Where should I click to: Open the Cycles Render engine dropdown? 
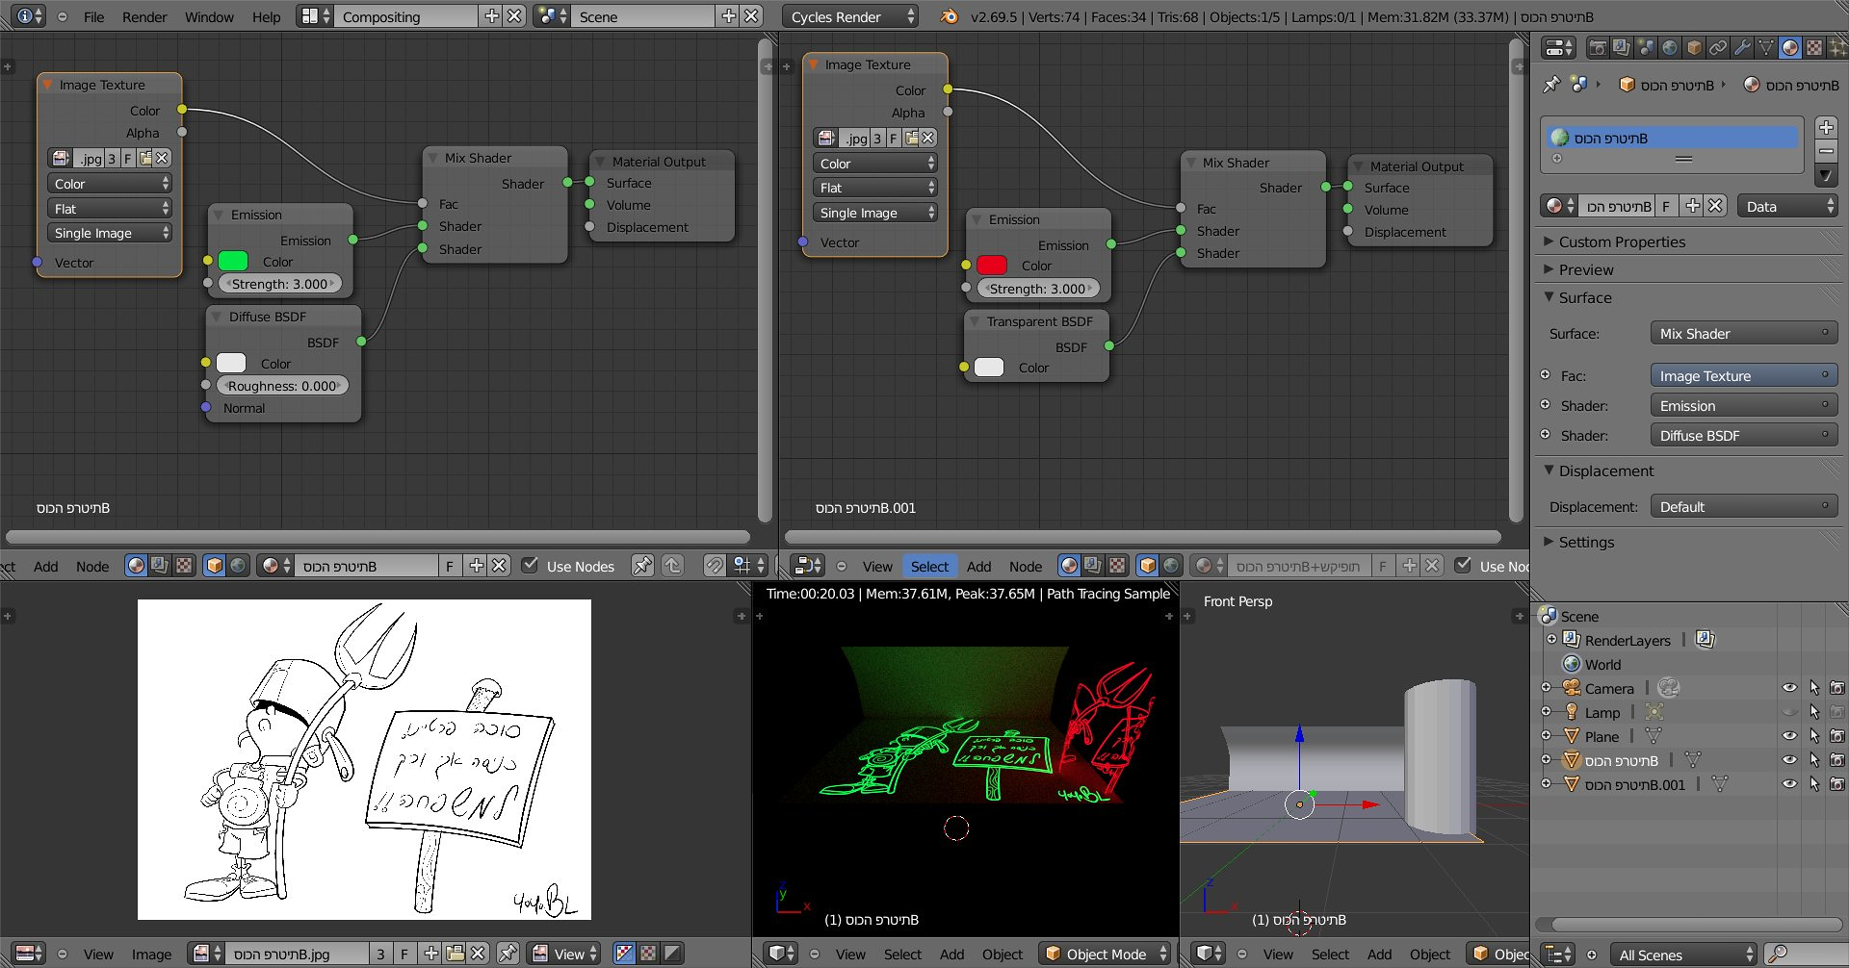pos(849,16)
